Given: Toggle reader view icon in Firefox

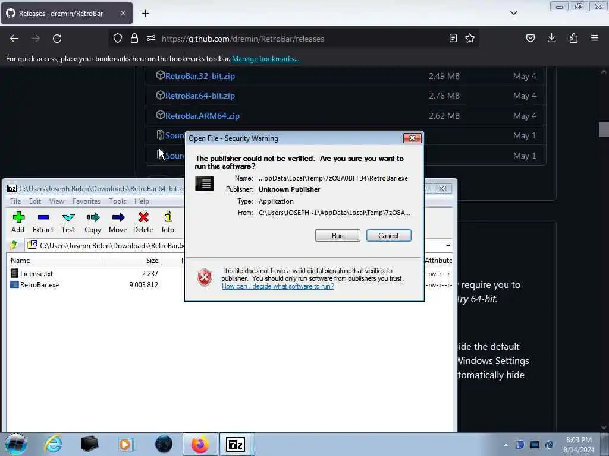Looking at the screenshot, I should tap(453, 39).
